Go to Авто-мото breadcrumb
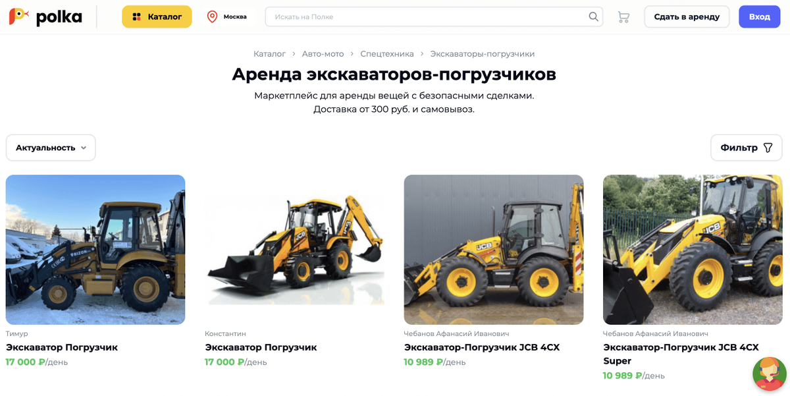Viewport: 790px width, 396px height. [323, 54]
